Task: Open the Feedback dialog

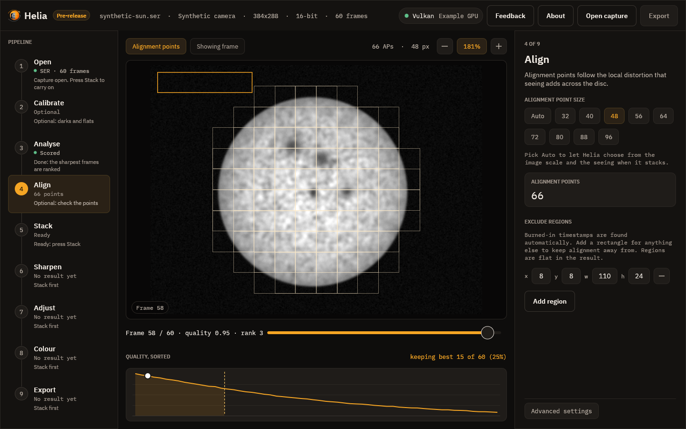Action: [x=510, y=16]
